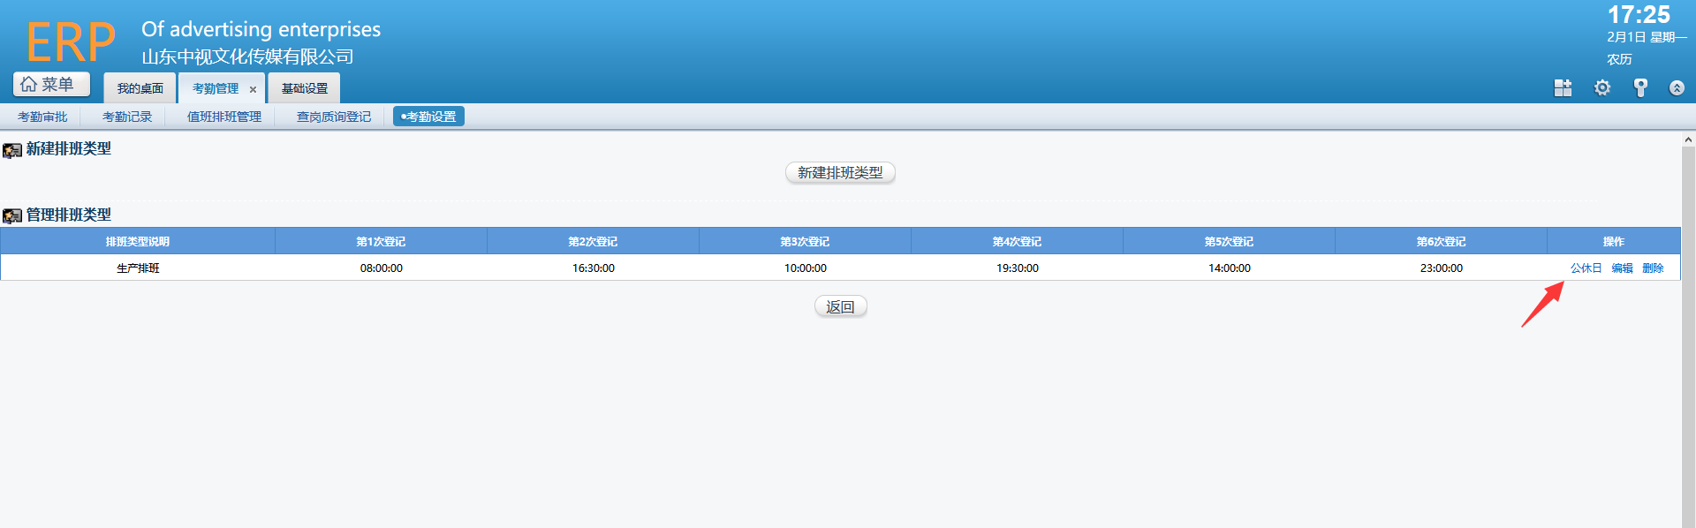
Task: Click the orange ERP logo
Action: [71, 41]
